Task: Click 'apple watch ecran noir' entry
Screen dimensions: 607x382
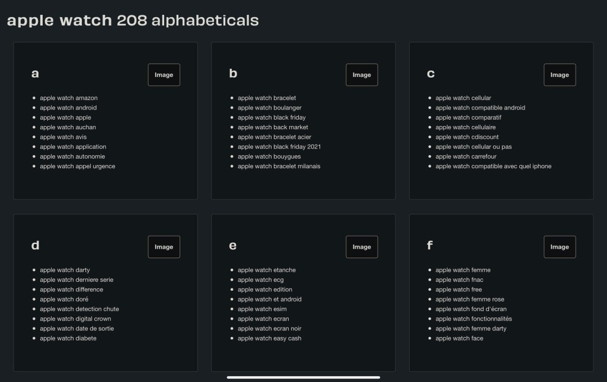Action: point(270,329)
